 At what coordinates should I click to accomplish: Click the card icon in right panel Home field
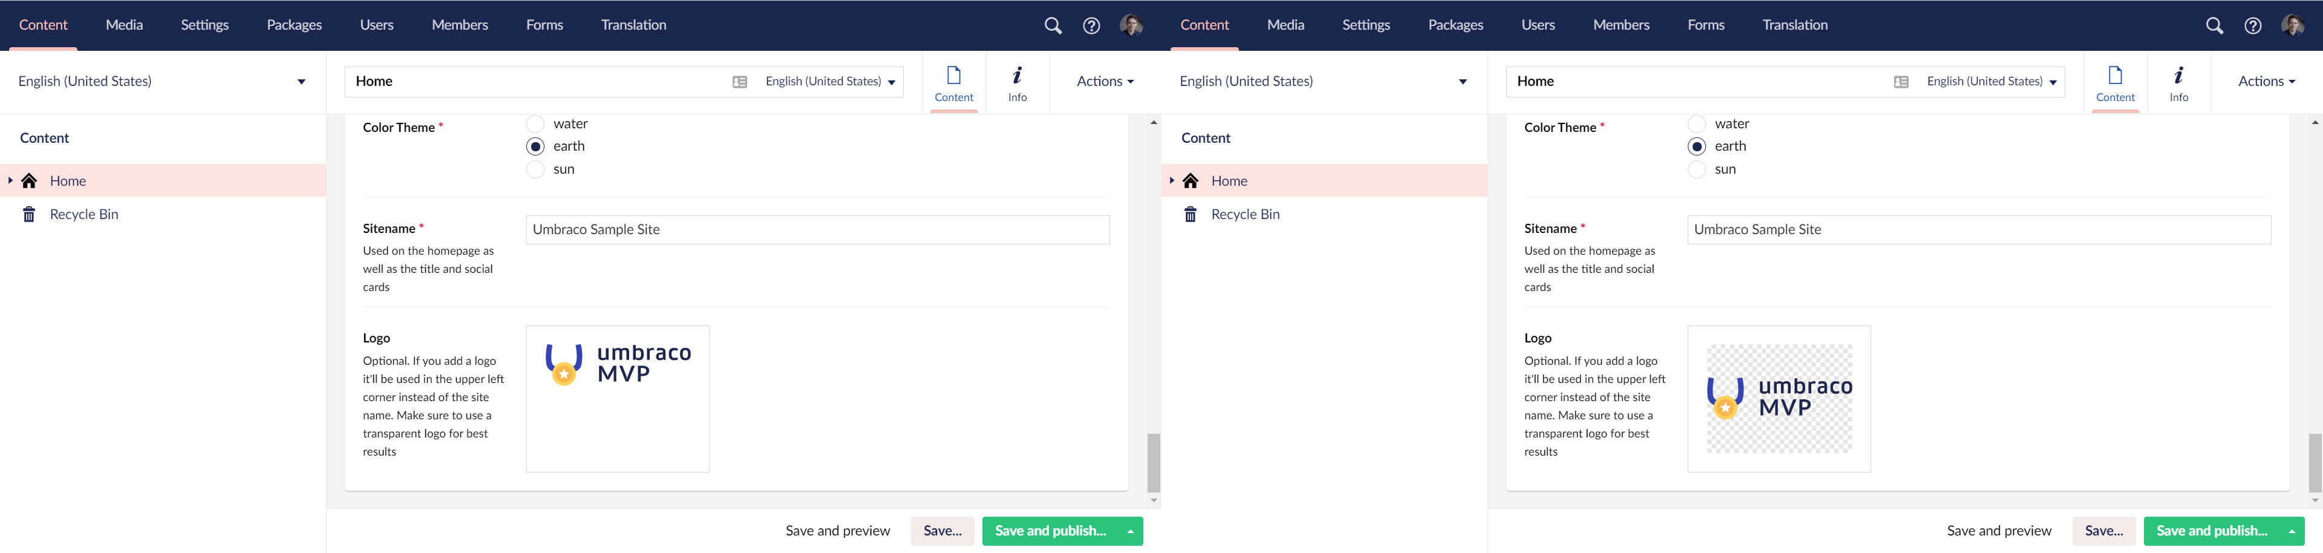(x=1901, y=81)
